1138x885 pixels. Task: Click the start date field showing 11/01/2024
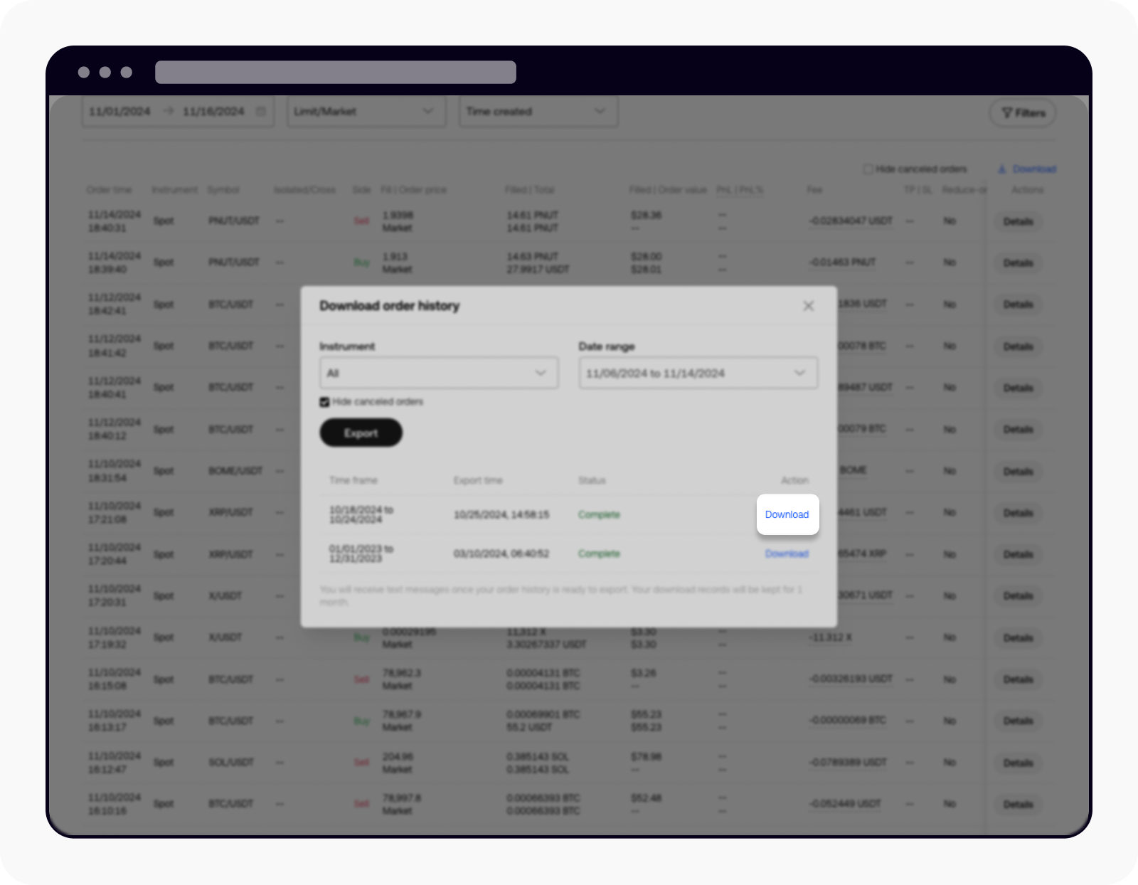pyautogui.click(x=119, y=112)
